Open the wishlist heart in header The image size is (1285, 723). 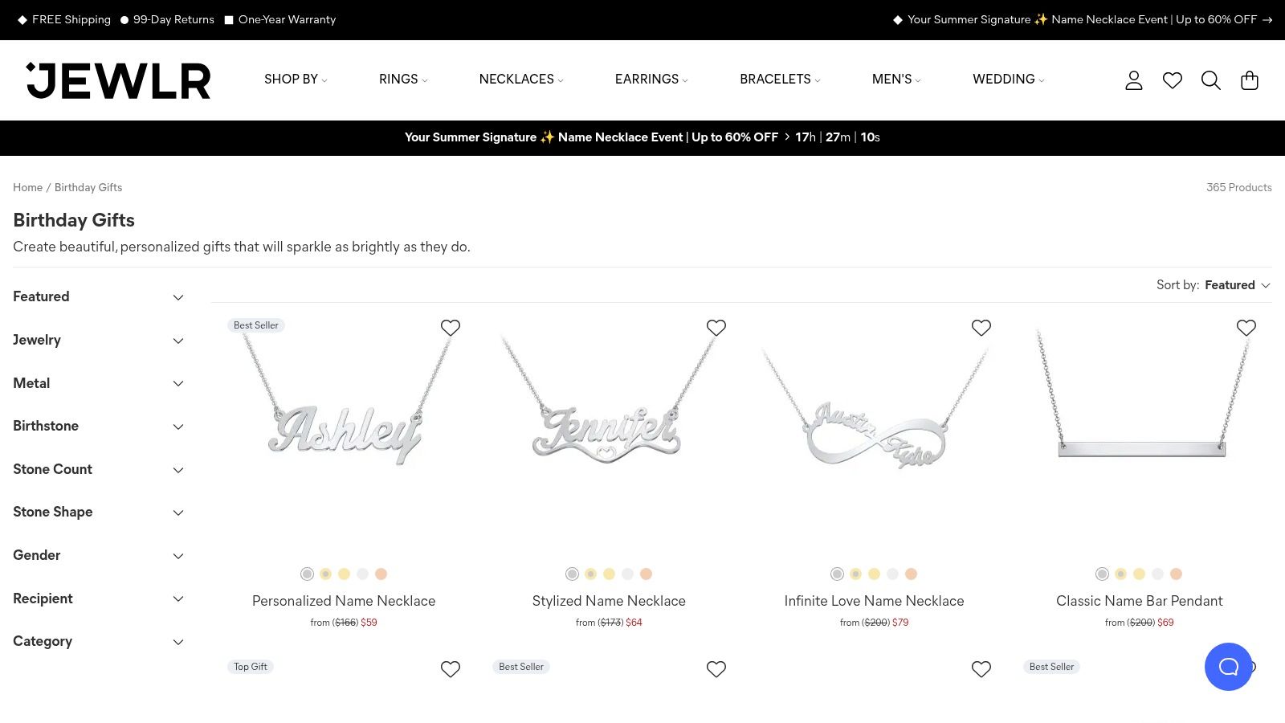1172,80
